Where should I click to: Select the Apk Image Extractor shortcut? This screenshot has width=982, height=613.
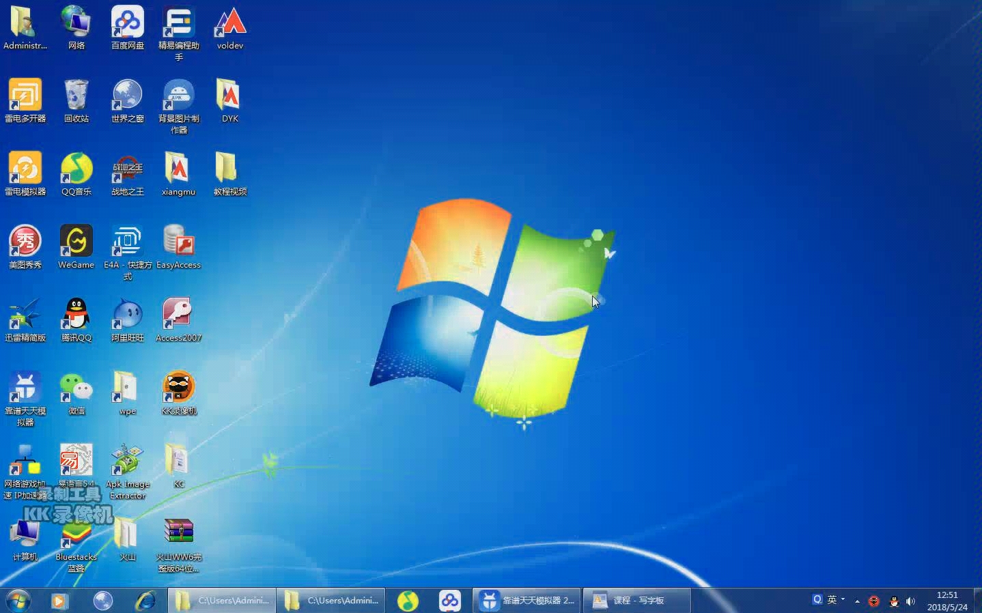(x=128, y=471)
